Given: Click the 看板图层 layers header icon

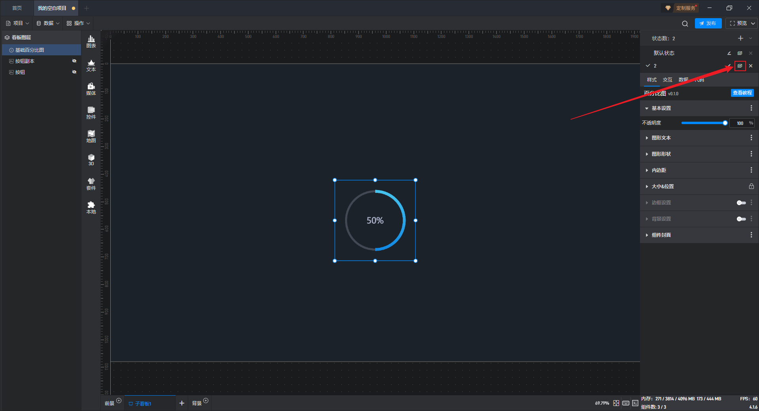Looking at the screenshot, I should (x=7, y=38).
